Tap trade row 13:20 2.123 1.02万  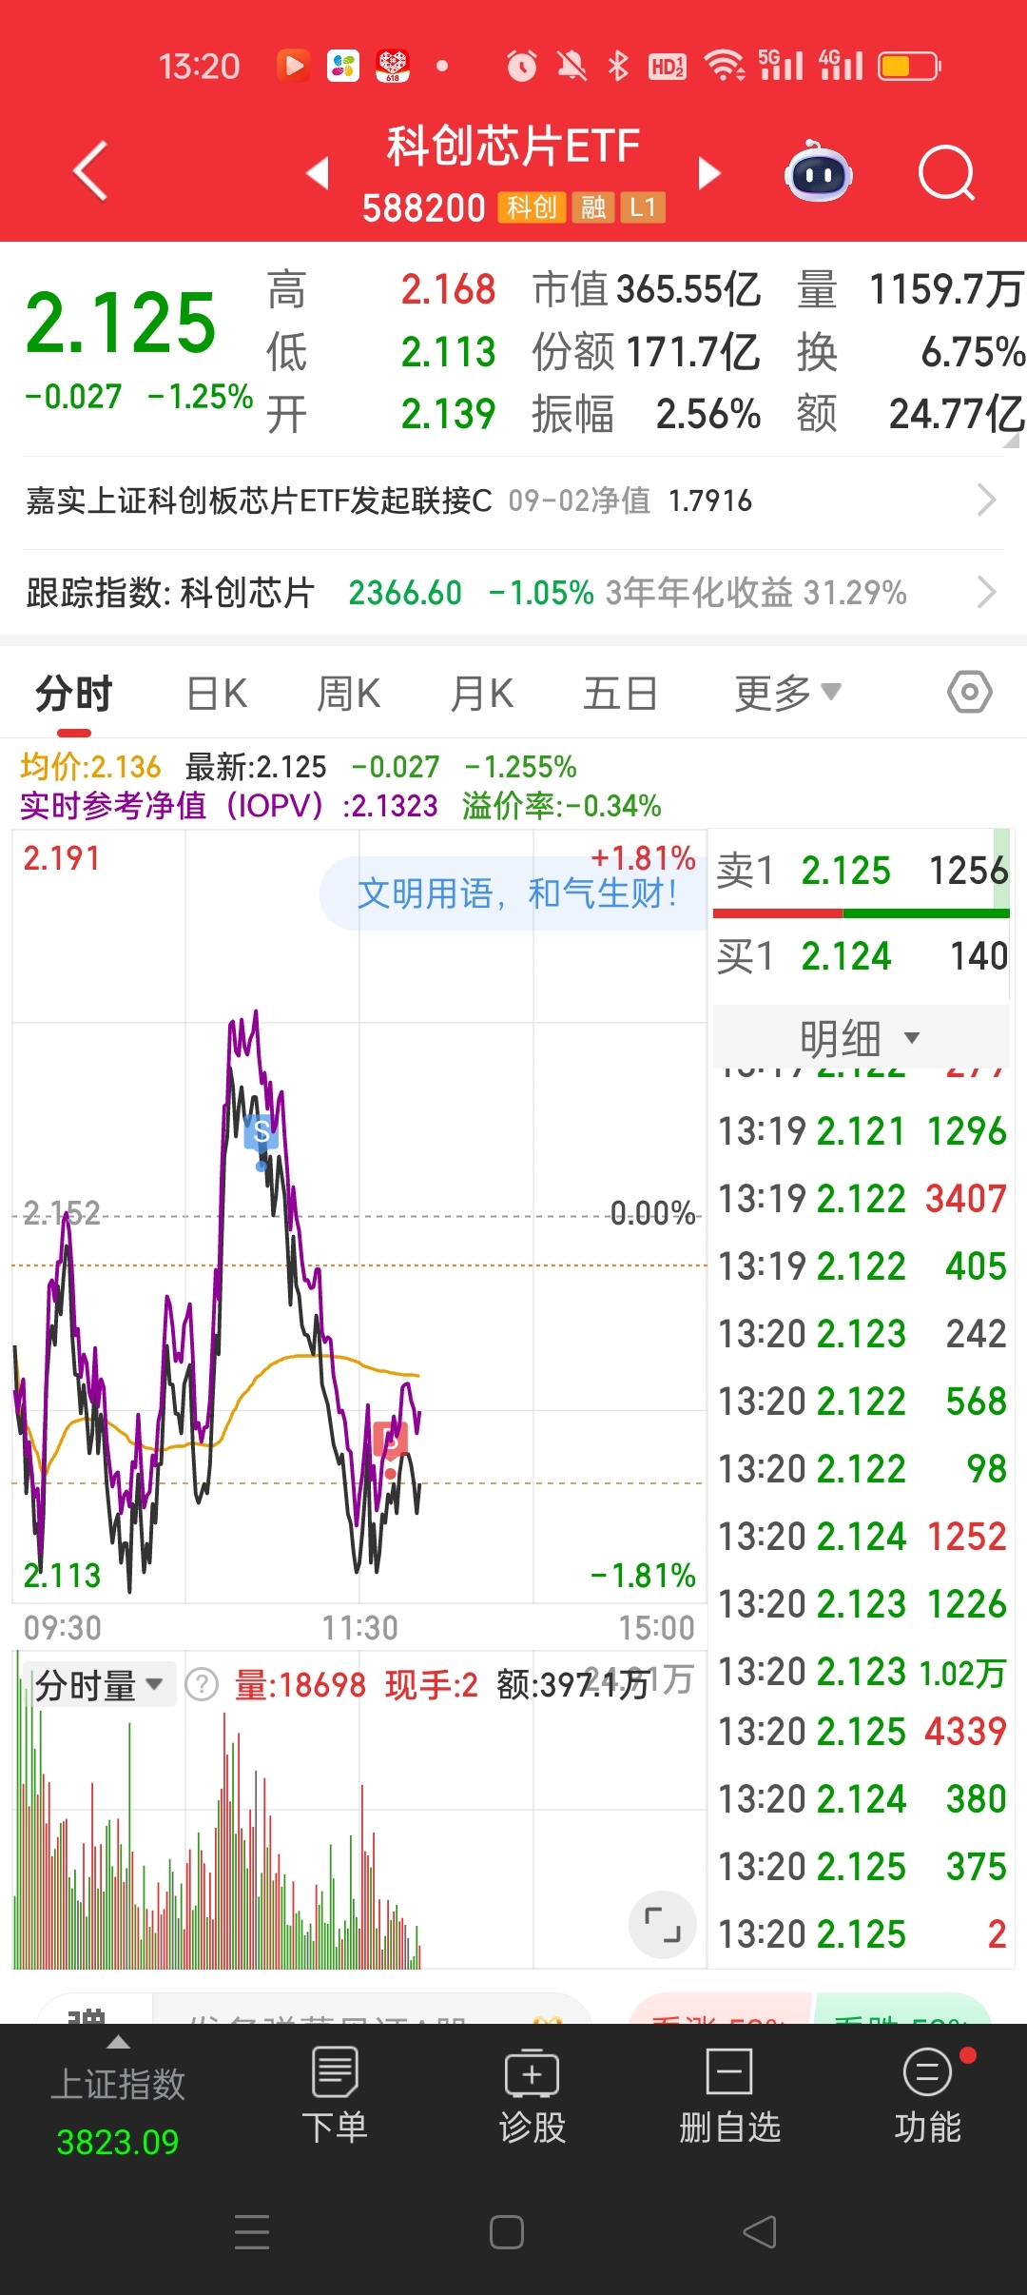point(861,1671)
